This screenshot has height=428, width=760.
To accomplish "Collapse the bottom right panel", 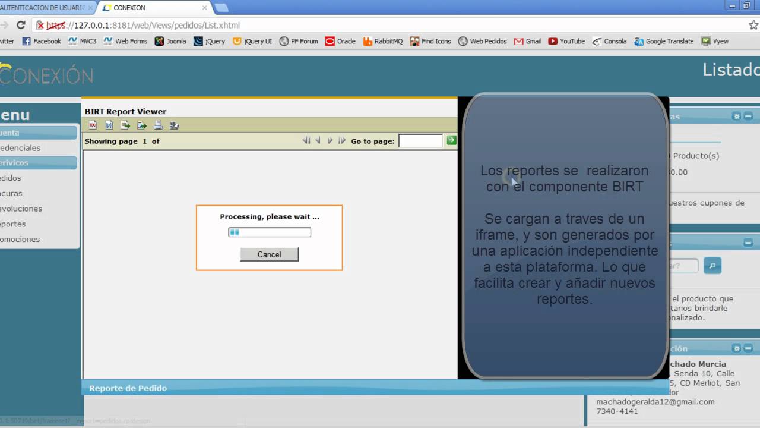I will point(748,348).
